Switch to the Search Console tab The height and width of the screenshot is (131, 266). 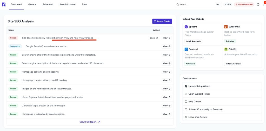click(x=67, y=4)
